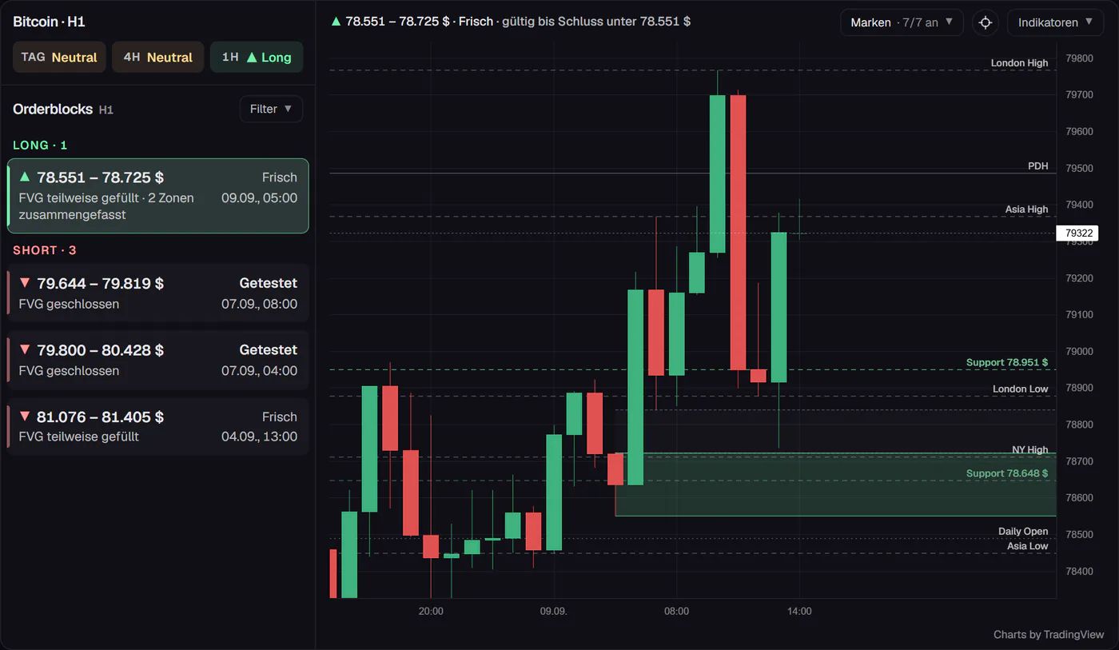Click the date 09.09., 05:00 in the long card
The image size is (1119, 650).
259,197
